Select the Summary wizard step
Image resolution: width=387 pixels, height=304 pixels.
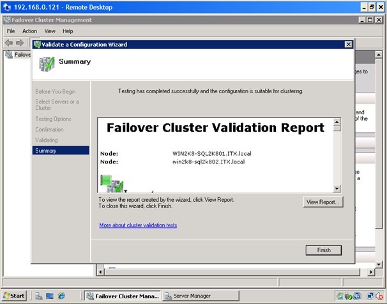(61, 151)
